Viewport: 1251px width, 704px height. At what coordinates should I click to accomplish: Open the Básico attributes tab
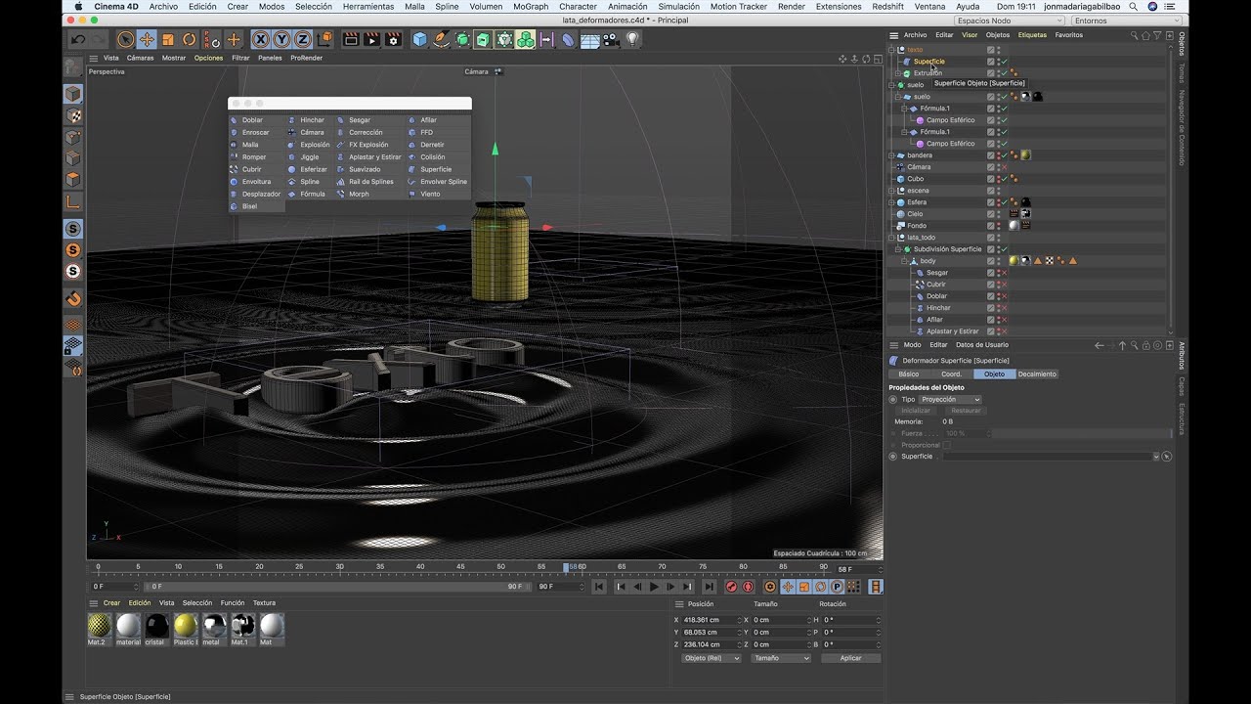(x=909, y=374)
